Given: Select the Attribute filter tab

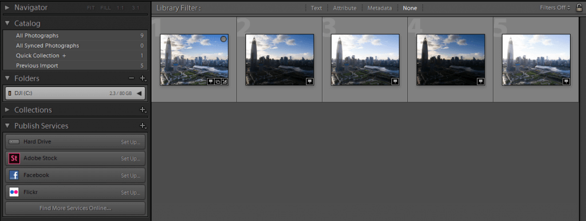Looking at the screenshot, I should (345, 8).
